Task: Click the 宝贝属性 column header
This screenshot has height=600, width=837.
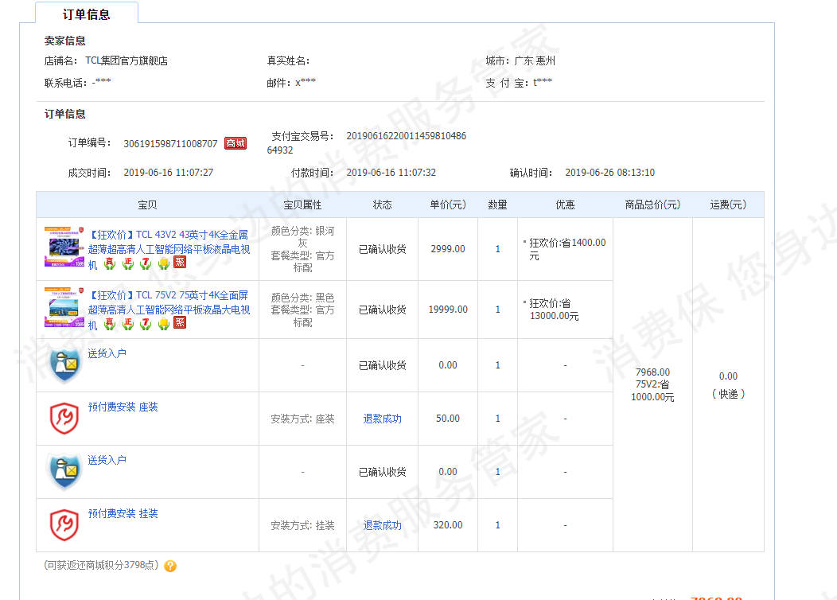Action: [x=302, y=205]
